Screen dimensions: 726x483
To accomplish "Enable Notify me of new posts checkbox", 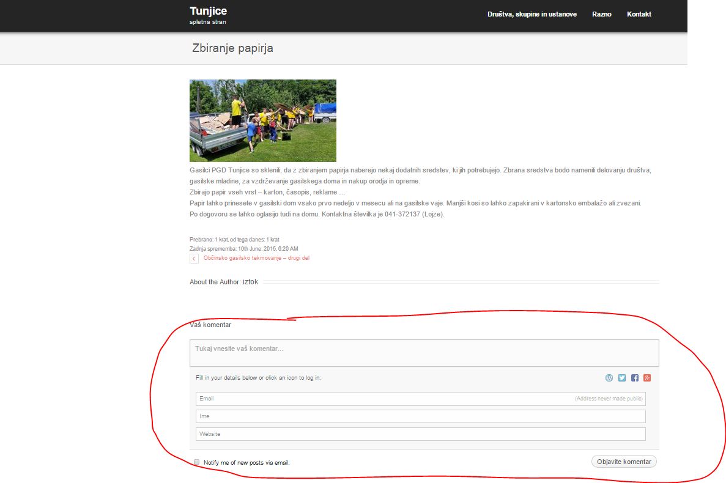I will click(197, 462).
